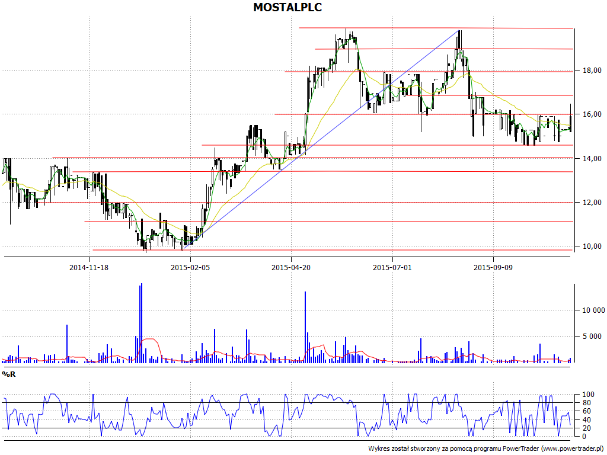
Task: Click the 40 level on %R axis
Action: click(586, 420)
